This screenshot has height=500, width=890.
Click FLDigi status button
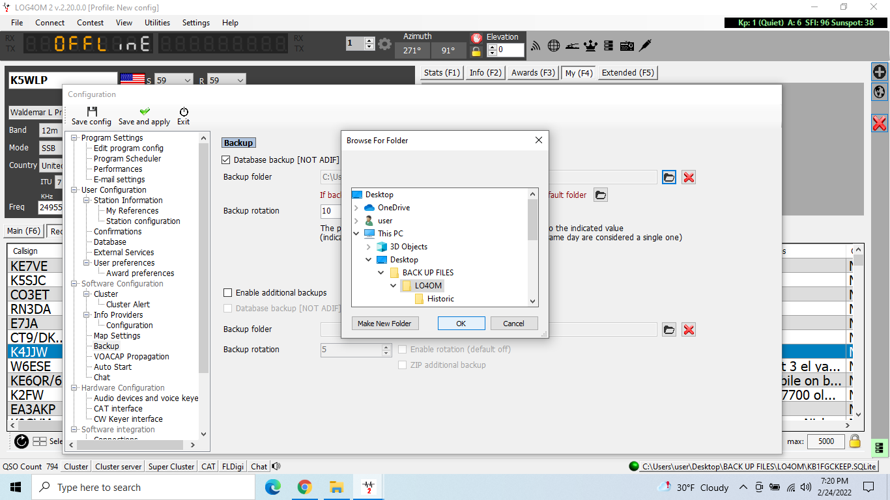[x=233, y=466]
